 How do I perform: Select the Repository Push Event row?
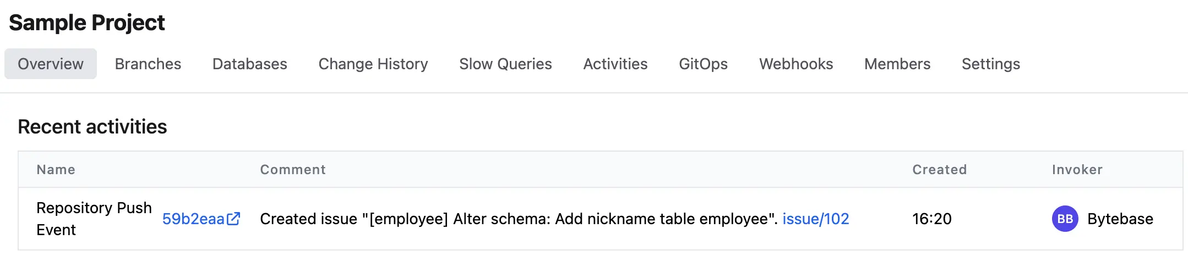601,219
